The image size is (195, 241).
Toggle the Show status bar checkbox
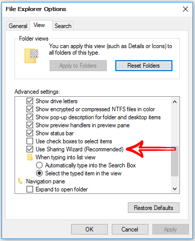30,133
